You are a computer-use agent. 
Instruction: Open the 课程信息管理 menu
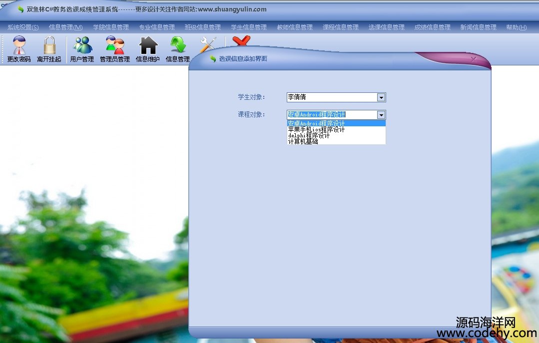point(341,27)
